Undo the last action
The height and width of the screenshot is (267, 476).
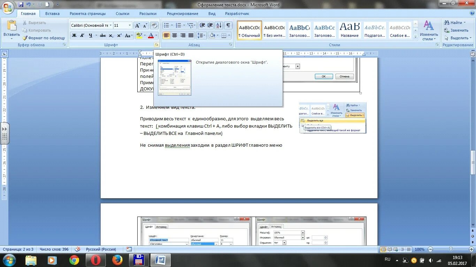pyautogui.click(x=29, y=5)
